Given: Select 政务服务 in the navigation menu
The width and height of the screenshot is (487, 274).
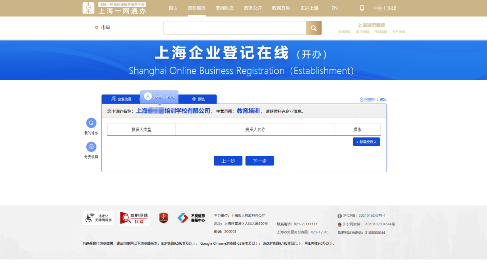Looking at the screenshot, I should [196, 8].
